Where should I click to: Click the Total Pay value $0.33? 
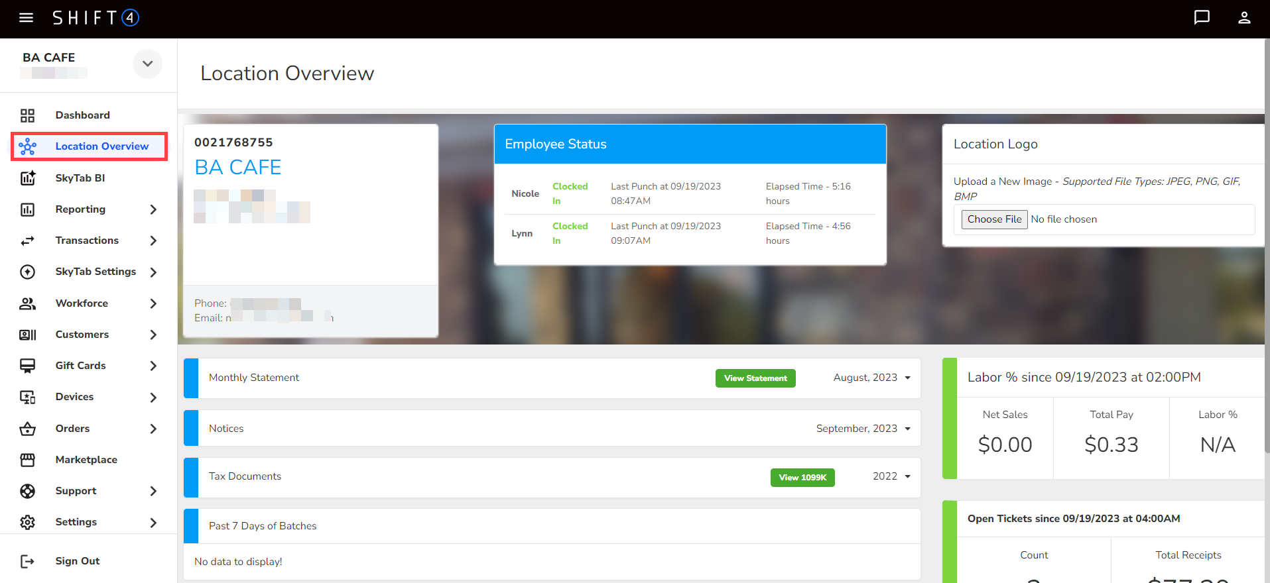click(1111, 445)
